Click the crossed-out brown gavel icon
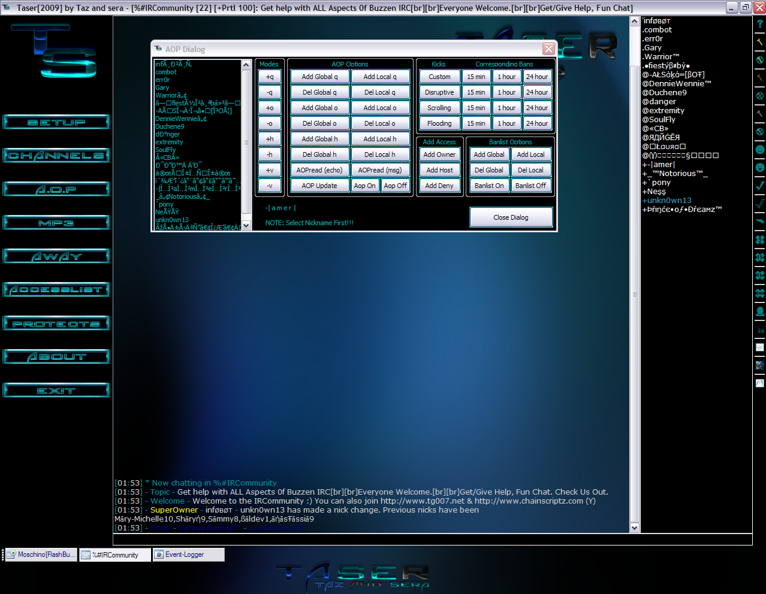Viewport: 766px width, 594px height. [759, 96]
